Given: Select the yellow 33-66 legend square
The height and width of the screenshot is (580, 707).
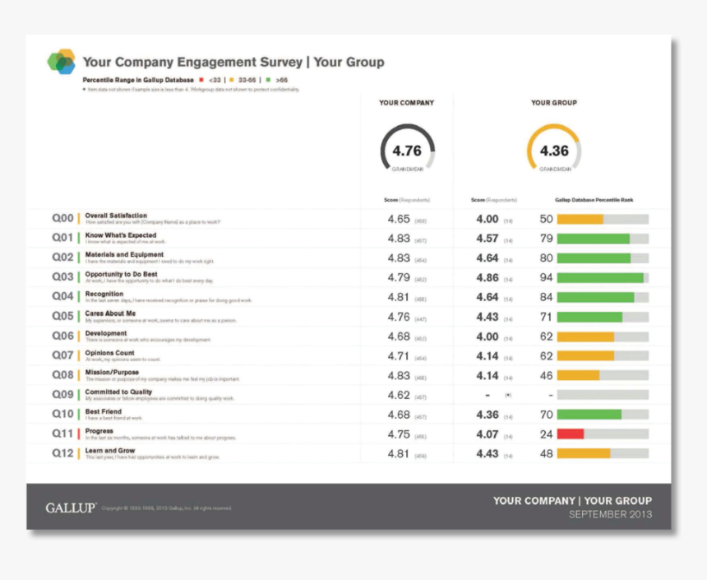Looking at the screenshot, I should pyautogui.click(x=232, y=80).
